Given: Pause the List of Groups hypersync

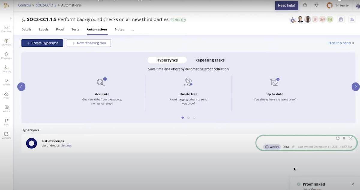Looking at the screenshot, I should coord(344,138).
